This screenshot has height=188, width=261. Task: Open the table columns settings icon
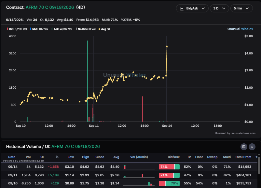pos(244,147)
